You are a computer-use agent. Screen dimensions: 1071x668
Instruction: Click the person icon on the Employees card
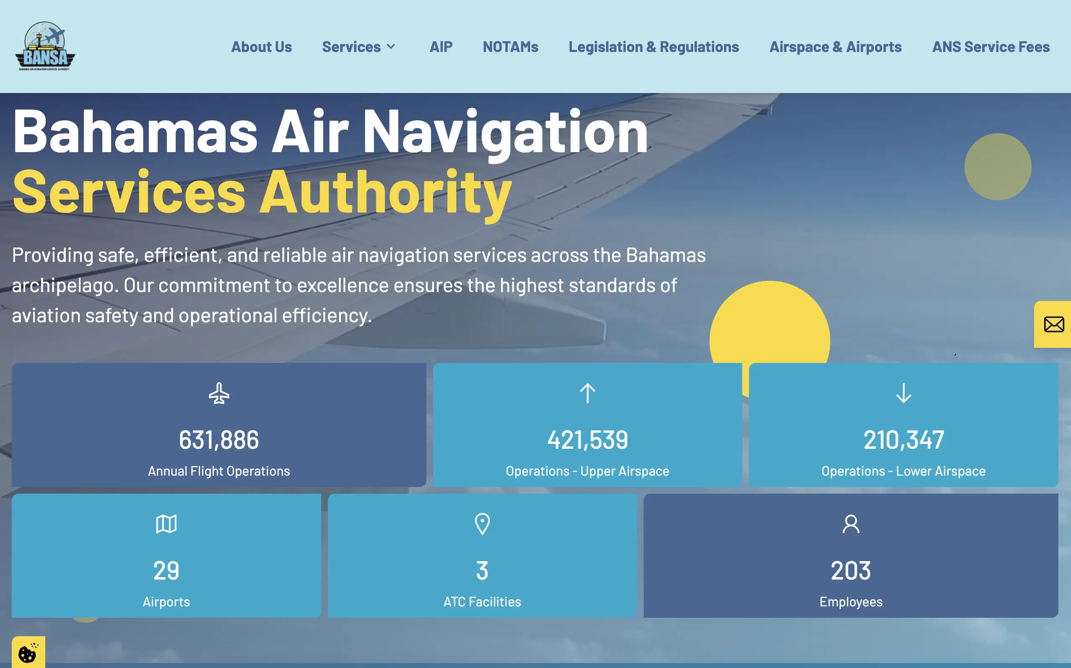[850, 524]
